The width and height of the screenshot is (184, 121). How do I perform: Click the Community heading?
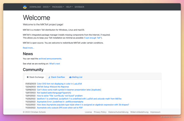[33, 70]
